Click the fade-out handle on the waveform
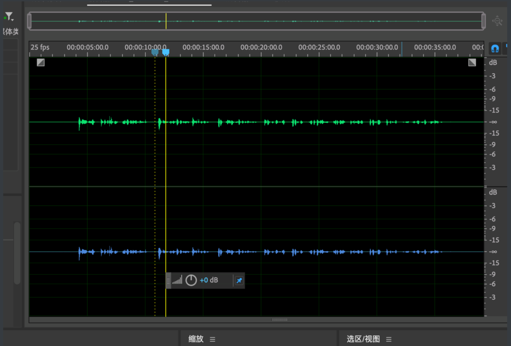The height and width of the screenshot is (346, 511). pos(472,62)
